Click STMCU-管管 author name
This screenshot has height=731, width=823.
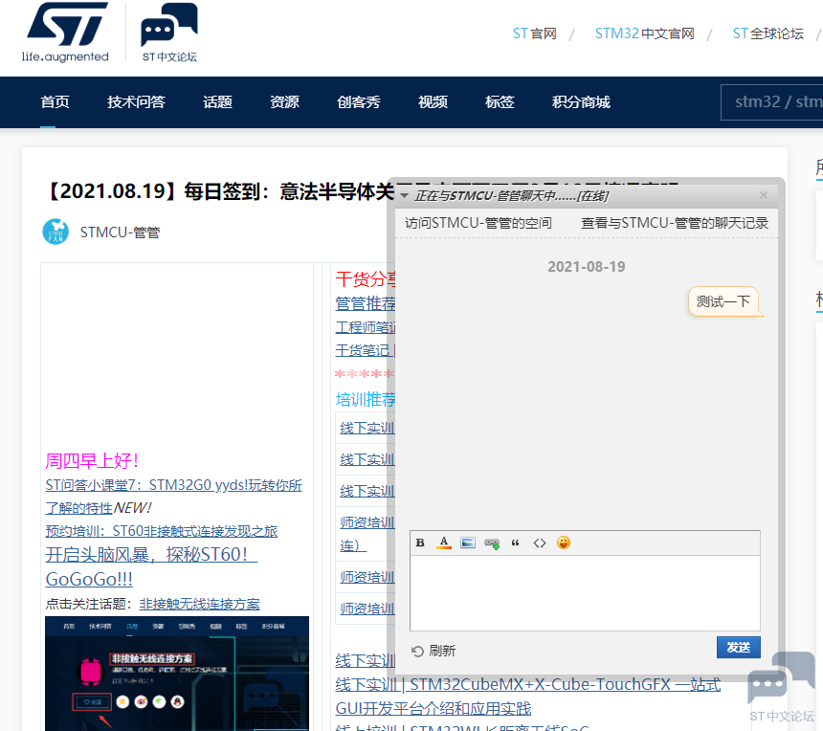point(120,233)
